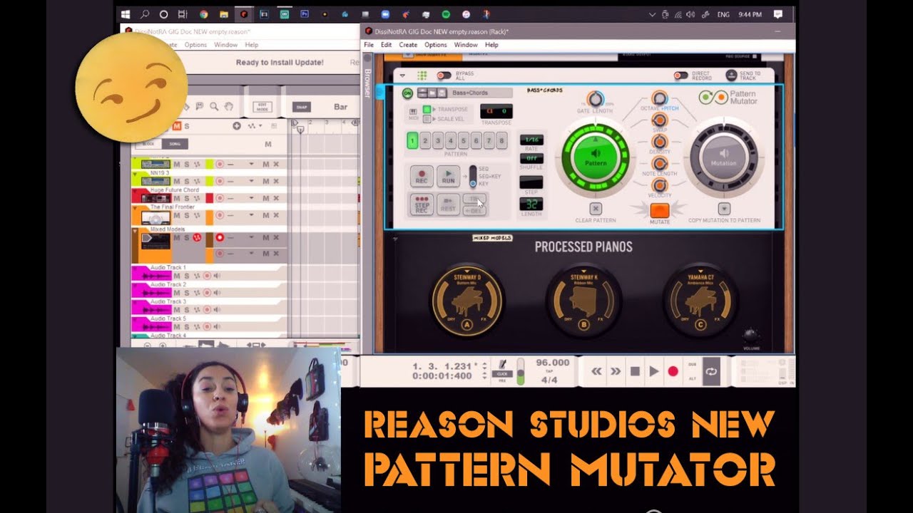
Task: Click the transport record button
Action: [x=673, y=371]
